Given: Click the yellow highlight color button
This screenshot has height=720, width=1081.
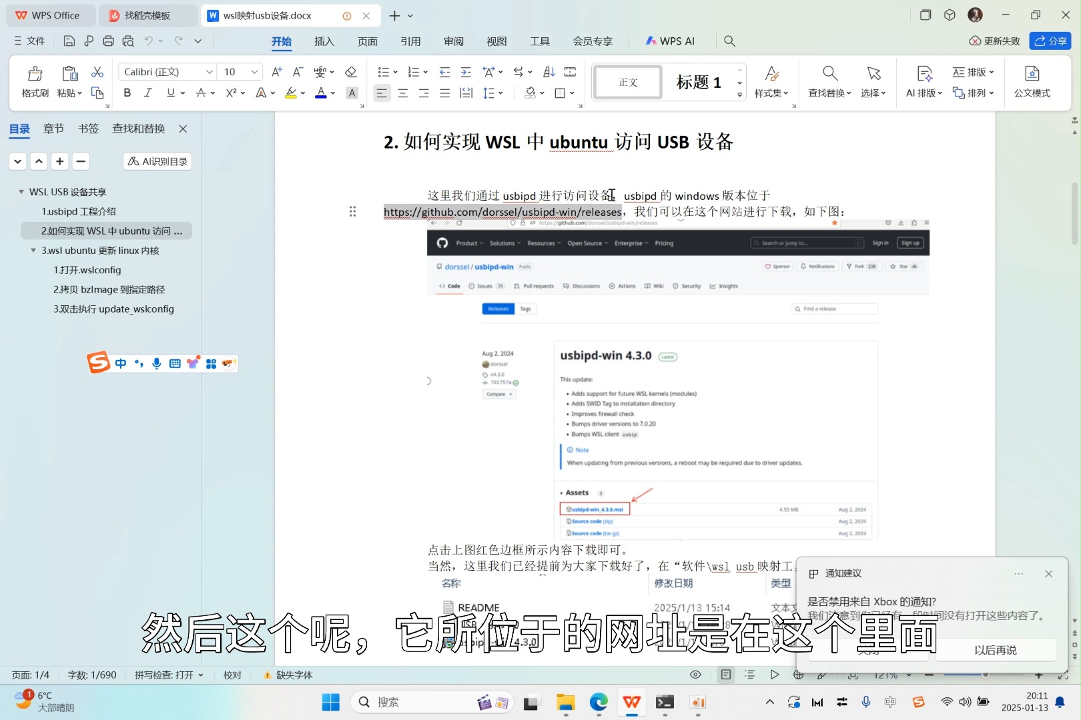Looking at the screenshot, I should (x=291, y=93).
